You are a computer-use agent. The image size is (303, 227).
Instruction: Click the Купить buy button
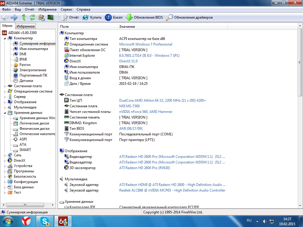pos(92,17)
